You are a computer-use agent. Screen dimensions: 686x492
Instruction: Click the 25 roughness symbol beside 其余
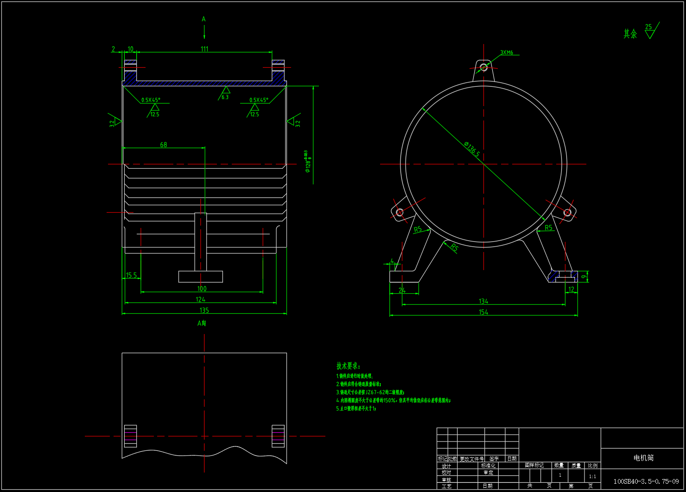coord(650,31)
